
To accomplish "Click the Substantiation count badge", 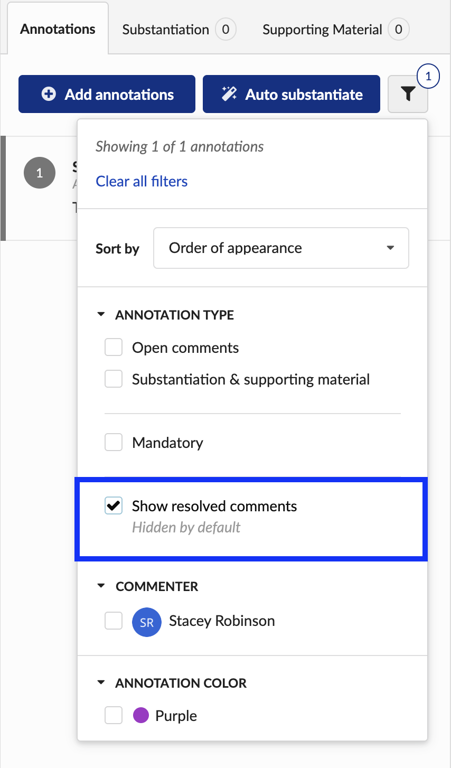I will (x=225, y=30).
